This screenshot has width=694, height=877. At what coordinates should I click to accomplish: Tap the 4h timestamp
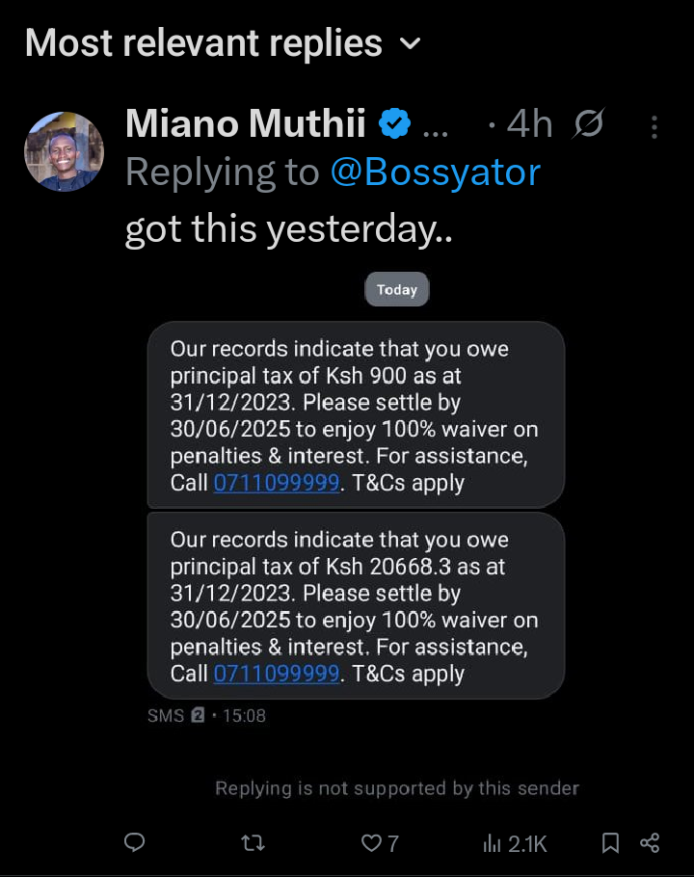click(x=530, y=124)
